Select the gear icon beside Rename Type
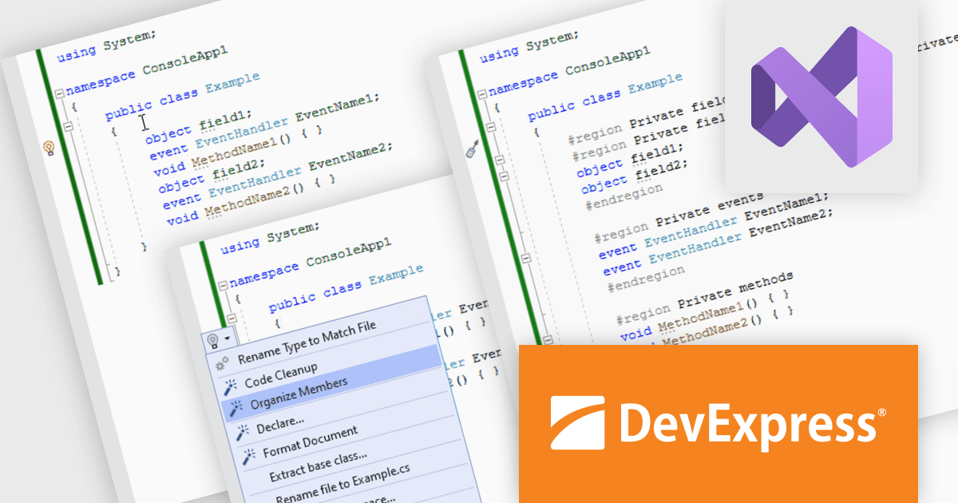Image resolution: width=958 pixels, height=503 pixels. pyautogui.click(x=222, y=363)
